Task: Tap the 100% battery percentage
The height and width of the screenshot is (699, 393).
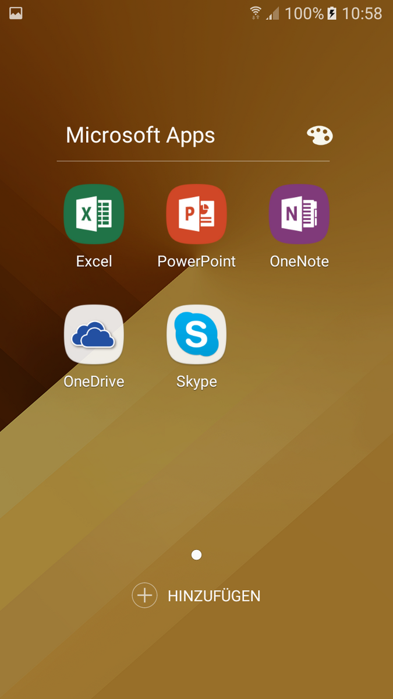Action: pyautogui.click(x=304, y=13)
